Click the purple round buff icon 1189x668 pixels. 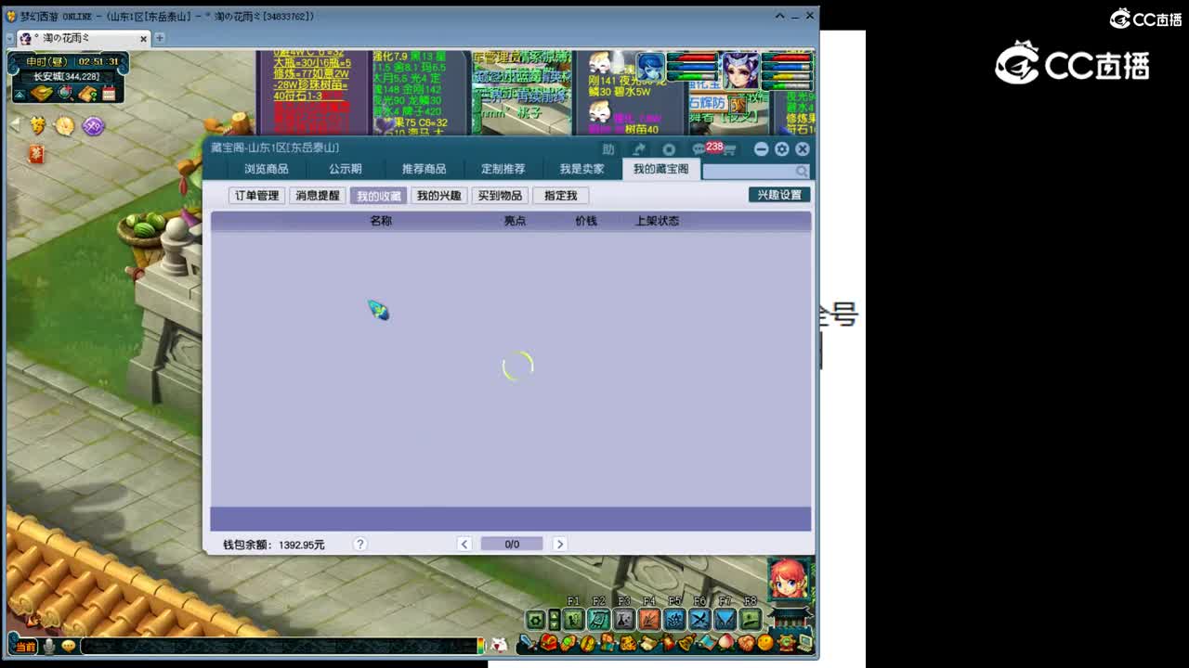[93, 125]
